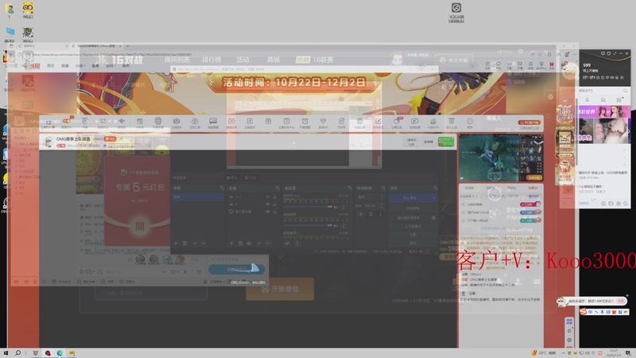Open the more ellipsis toolbar icon
Screen dimensions: 636x358
tap(470, 122)
